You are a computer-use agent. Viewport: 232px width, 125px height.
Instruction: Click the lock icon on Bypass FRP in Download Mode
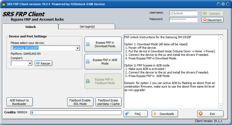(88, 44)
